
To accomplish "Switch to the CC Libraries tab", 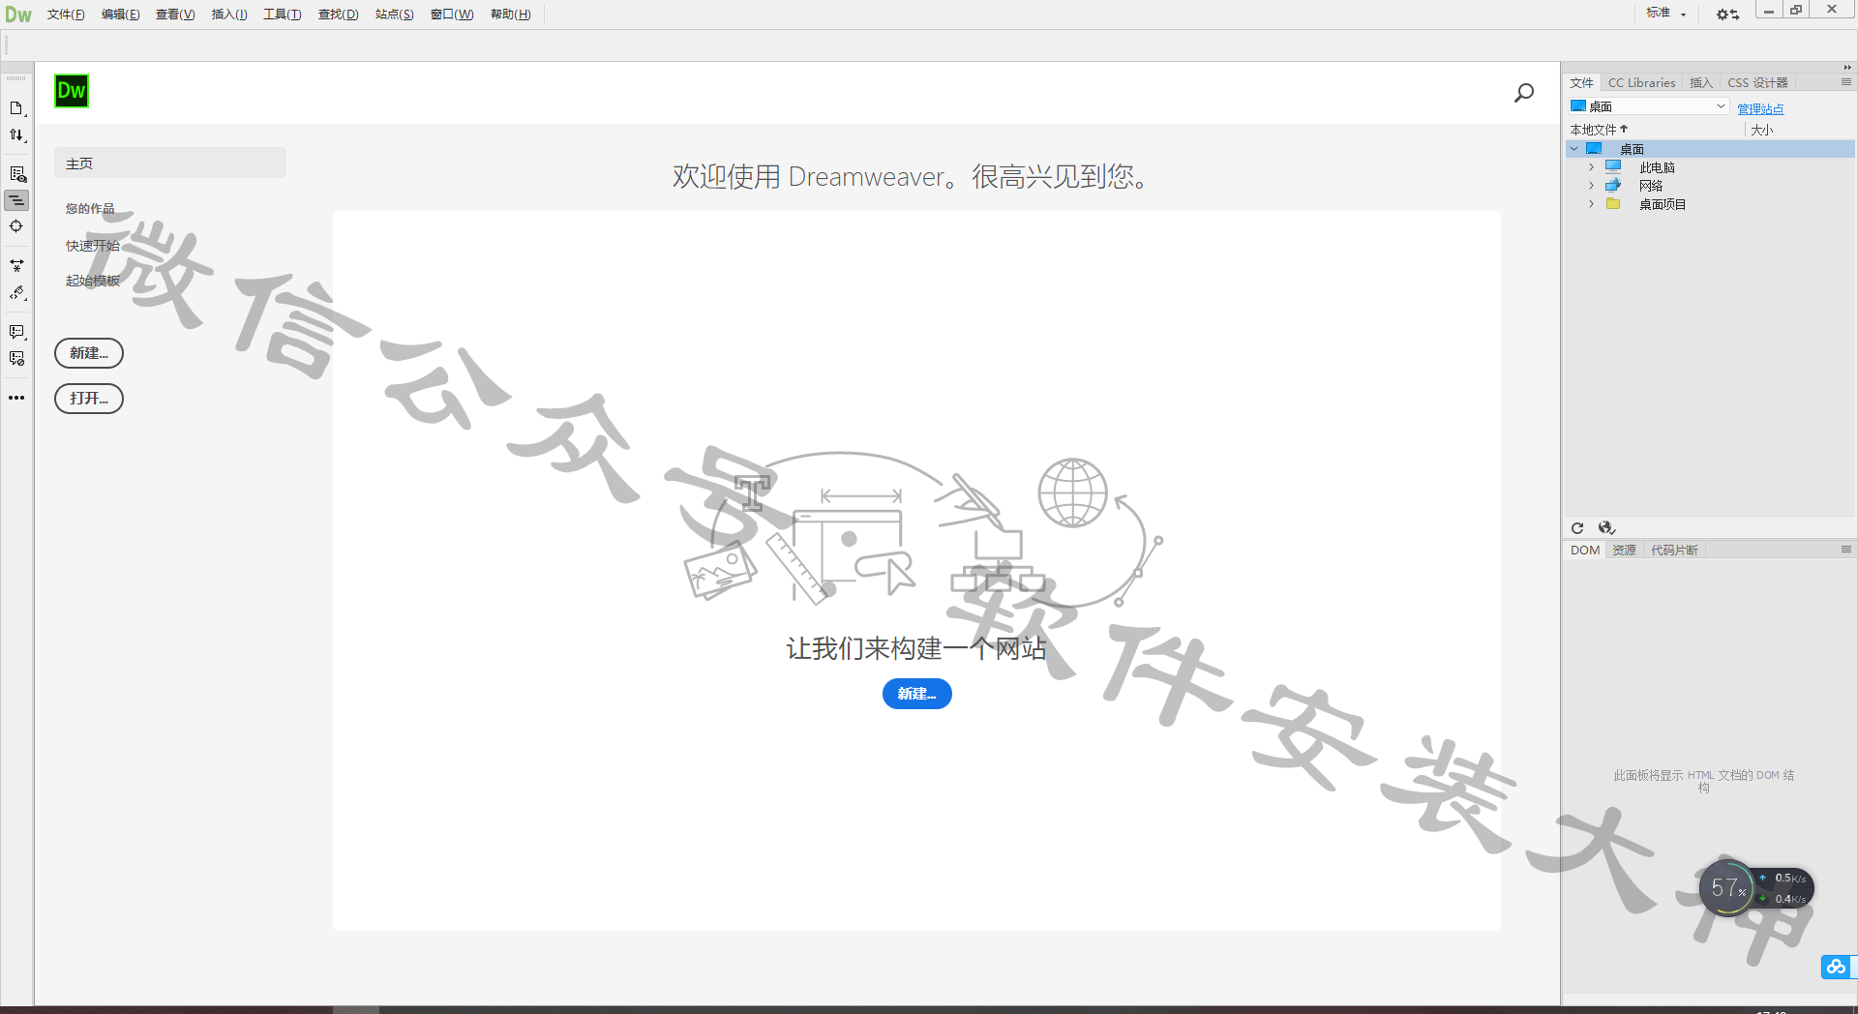I will (x=1641, y=82).
